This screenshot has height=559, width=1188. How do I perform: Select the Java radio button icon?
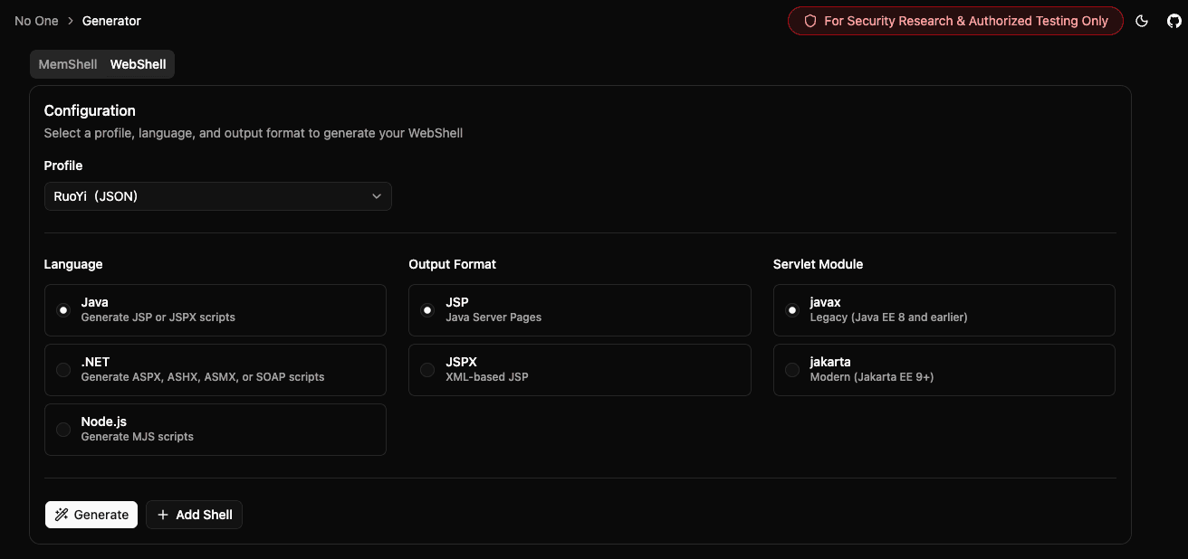click(x=63, y=309)
